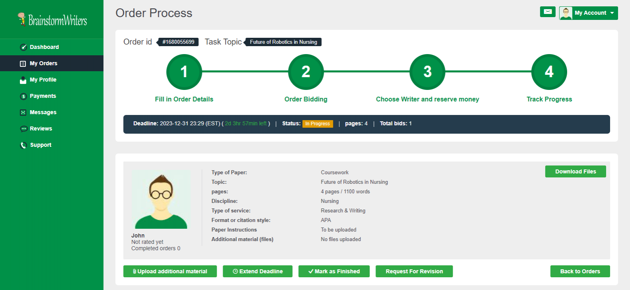Expand the My Account dropdown
Viewport: 630px width, 290px height.
[x=589, y=13]
